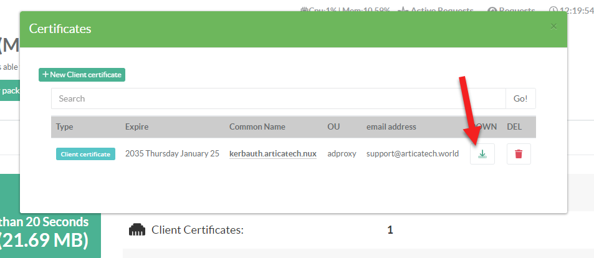Click the 2035 Thursday January 25 expiry
Viewport: 594px width, 258px height.
[x=172, y=154]
